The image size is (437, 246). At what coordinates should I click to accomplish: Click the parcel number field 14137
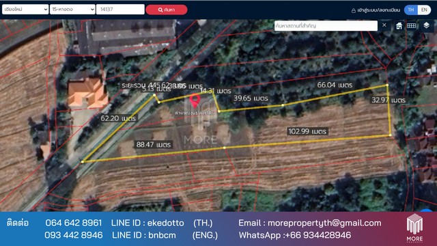tap(120, 9)
